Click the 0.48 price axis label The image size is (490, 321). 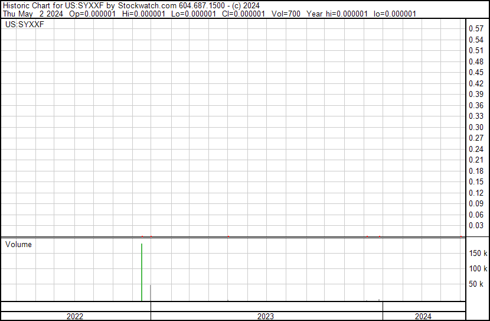click(x=476, y=61)
